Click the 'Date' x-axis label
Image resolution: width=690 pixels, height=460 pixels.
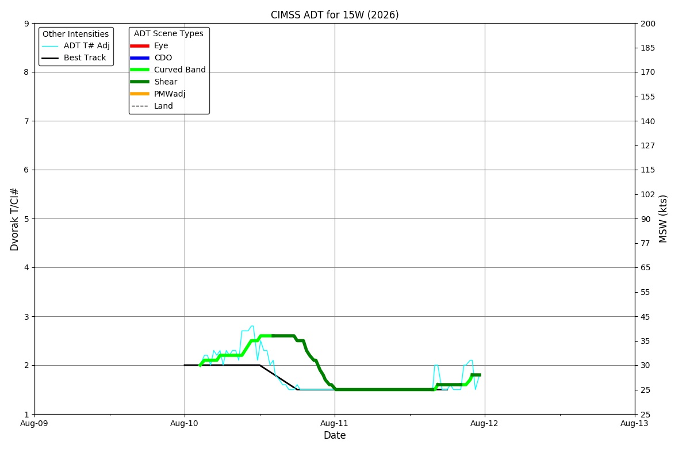tap(335, 436)
